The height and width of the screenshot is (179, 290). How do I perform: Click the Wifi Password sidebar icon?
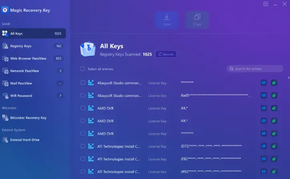[x=5, y=96]
